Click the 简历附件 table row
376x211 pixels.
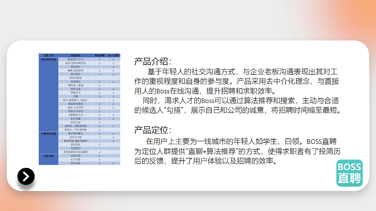pos(89,74)
